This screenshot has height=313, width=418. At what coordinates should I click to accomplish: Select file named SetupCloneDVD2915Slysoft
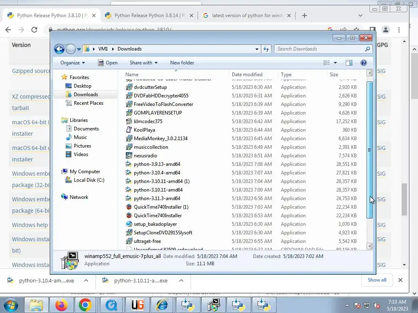point(163,233)
